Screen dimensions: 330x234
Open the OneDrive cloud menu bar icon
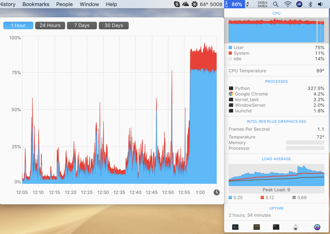(x=186, y=4)
